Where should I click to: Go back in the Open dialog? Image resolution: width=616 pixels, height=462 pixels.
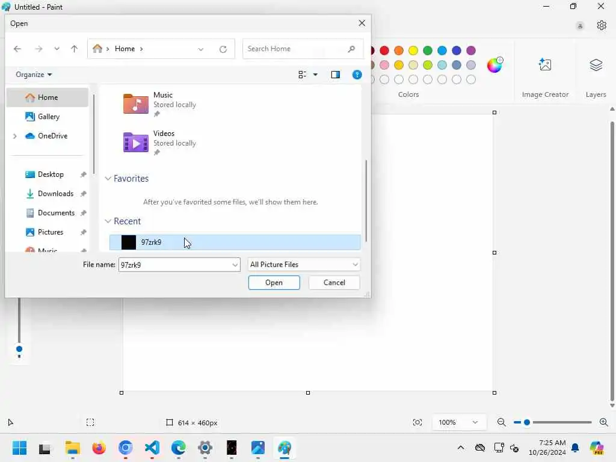coord(17,49)
